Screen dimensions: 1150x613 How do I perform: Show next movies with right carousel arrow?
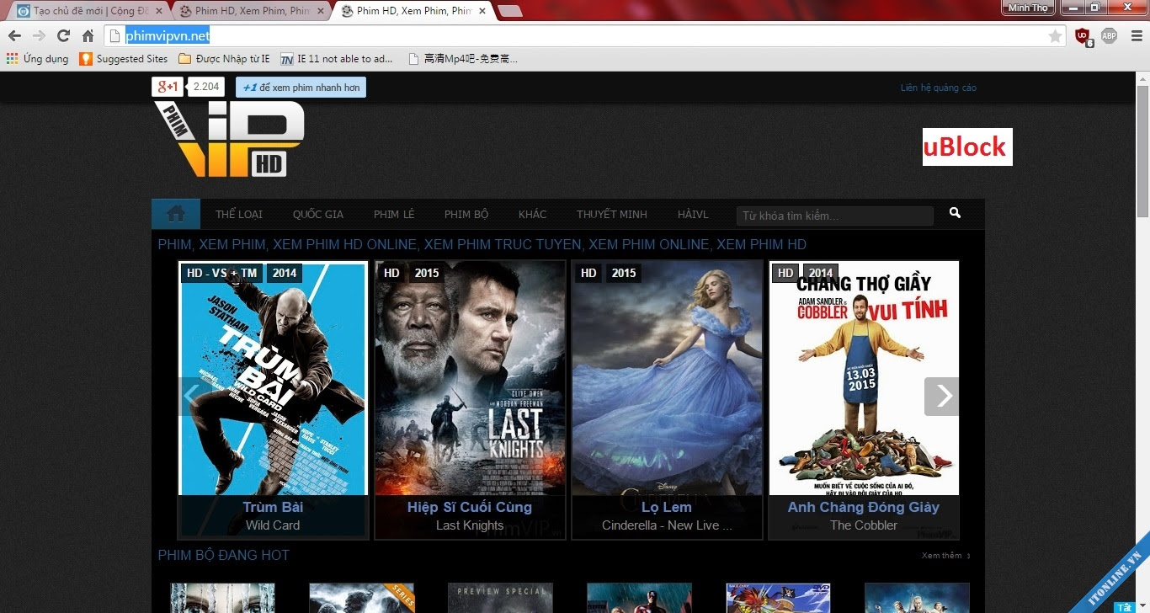941,396
